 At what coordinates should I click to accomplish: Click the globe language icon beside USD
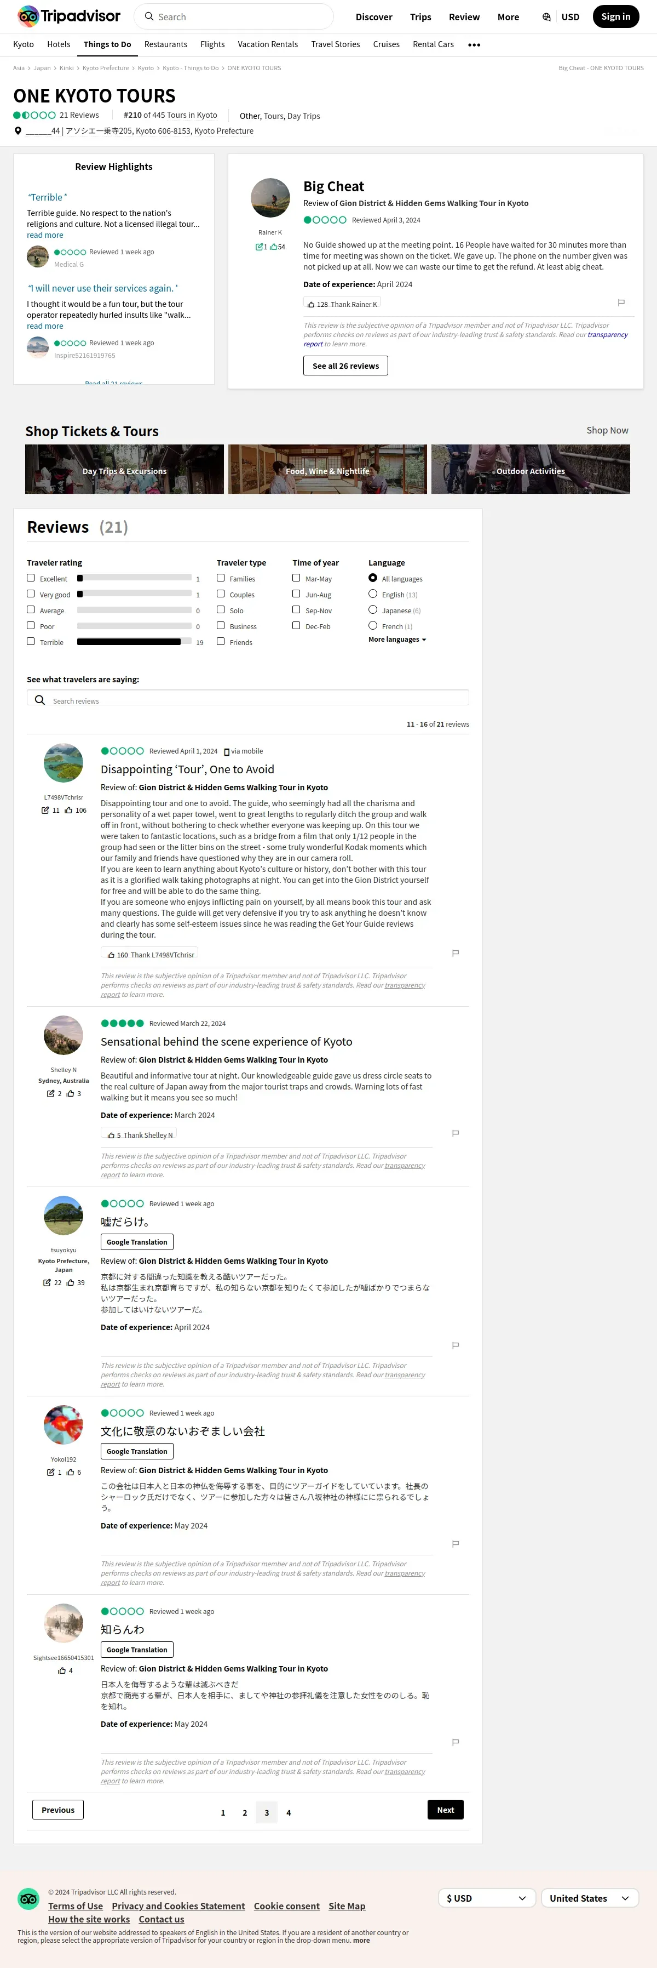[546, 17]
